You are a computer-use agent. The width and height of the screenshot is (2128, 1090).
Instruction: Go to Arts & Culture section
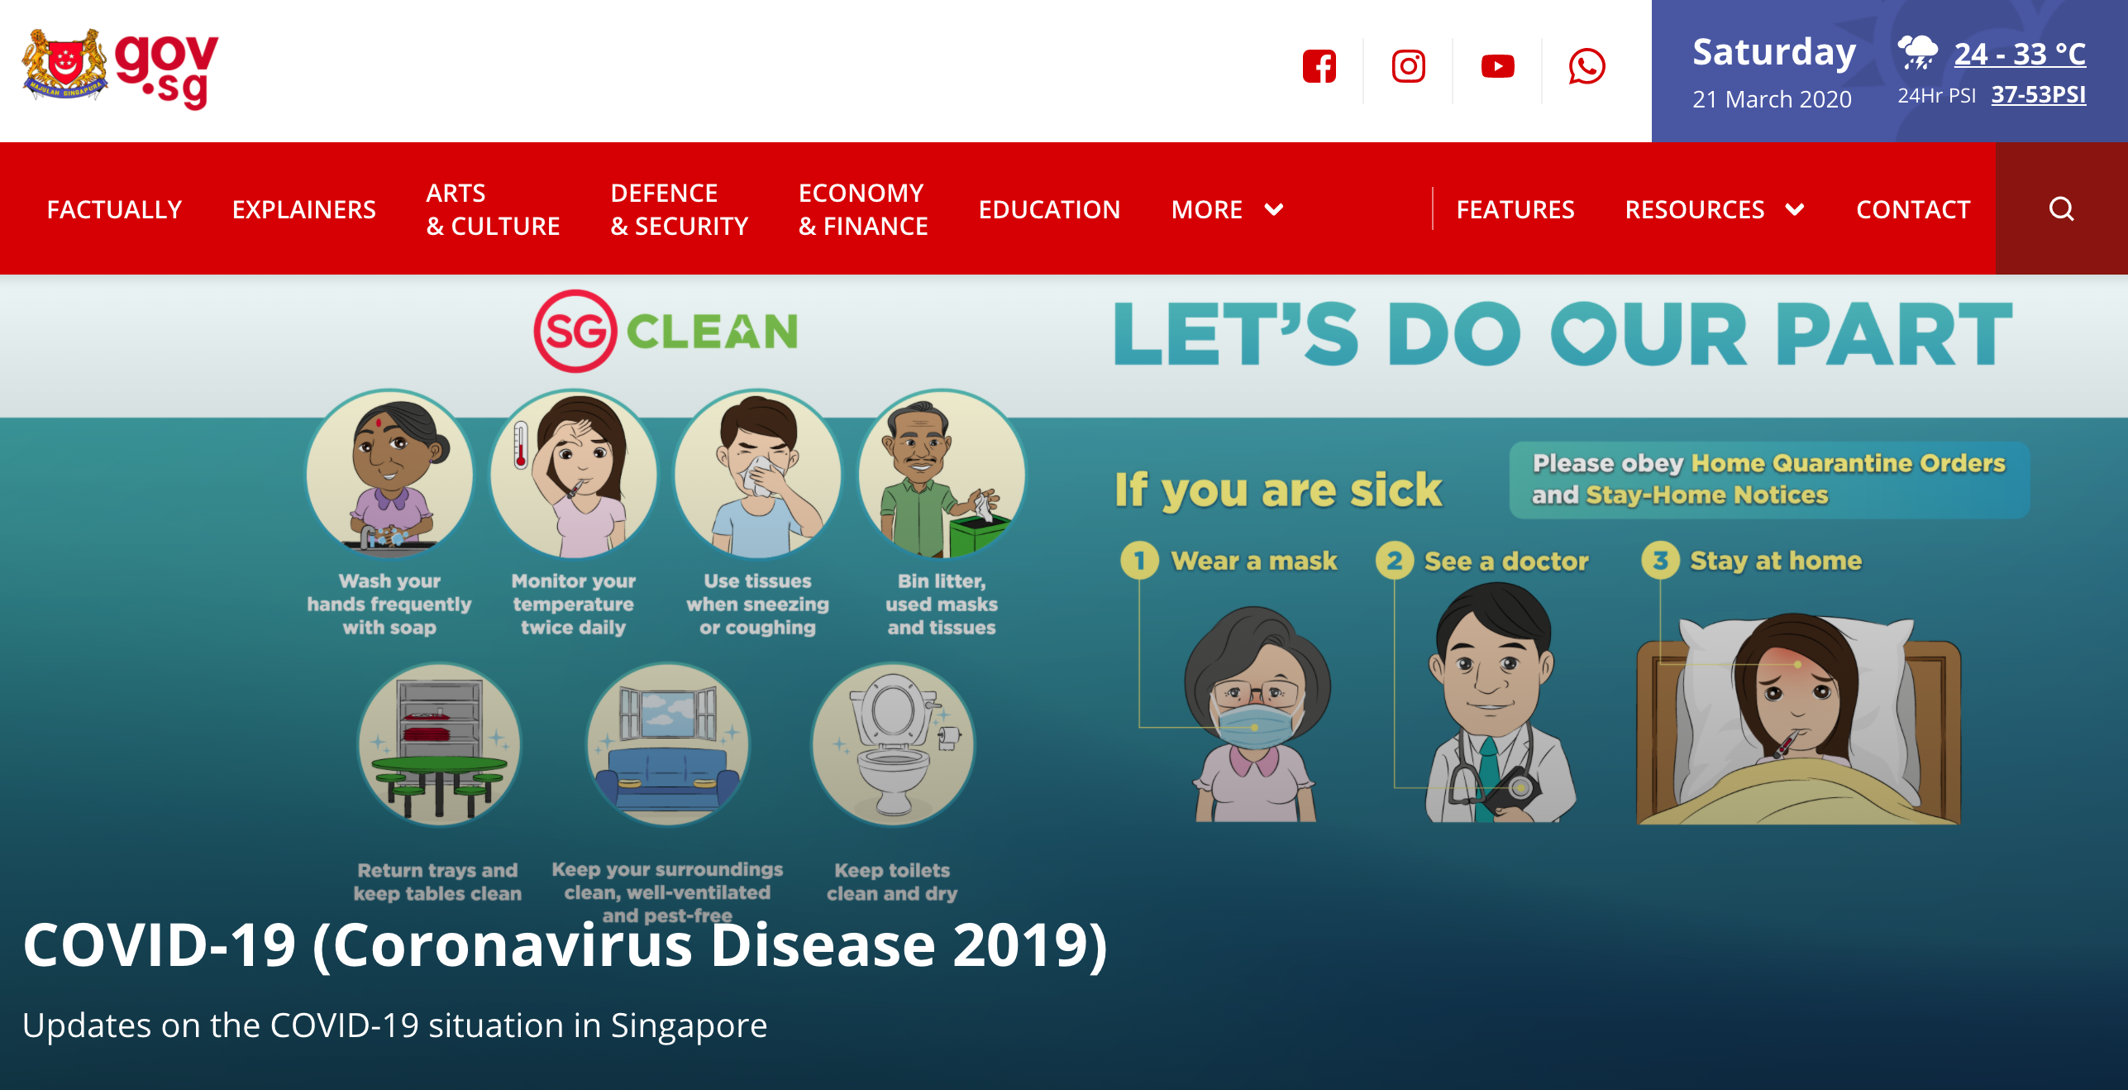pyautogui.click(x=493, y=209)
